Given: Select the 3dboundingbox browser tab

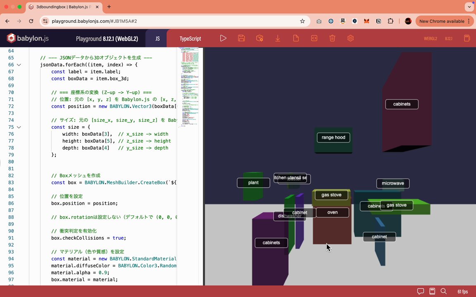Looking at the screenshot, I should (64, 7).
